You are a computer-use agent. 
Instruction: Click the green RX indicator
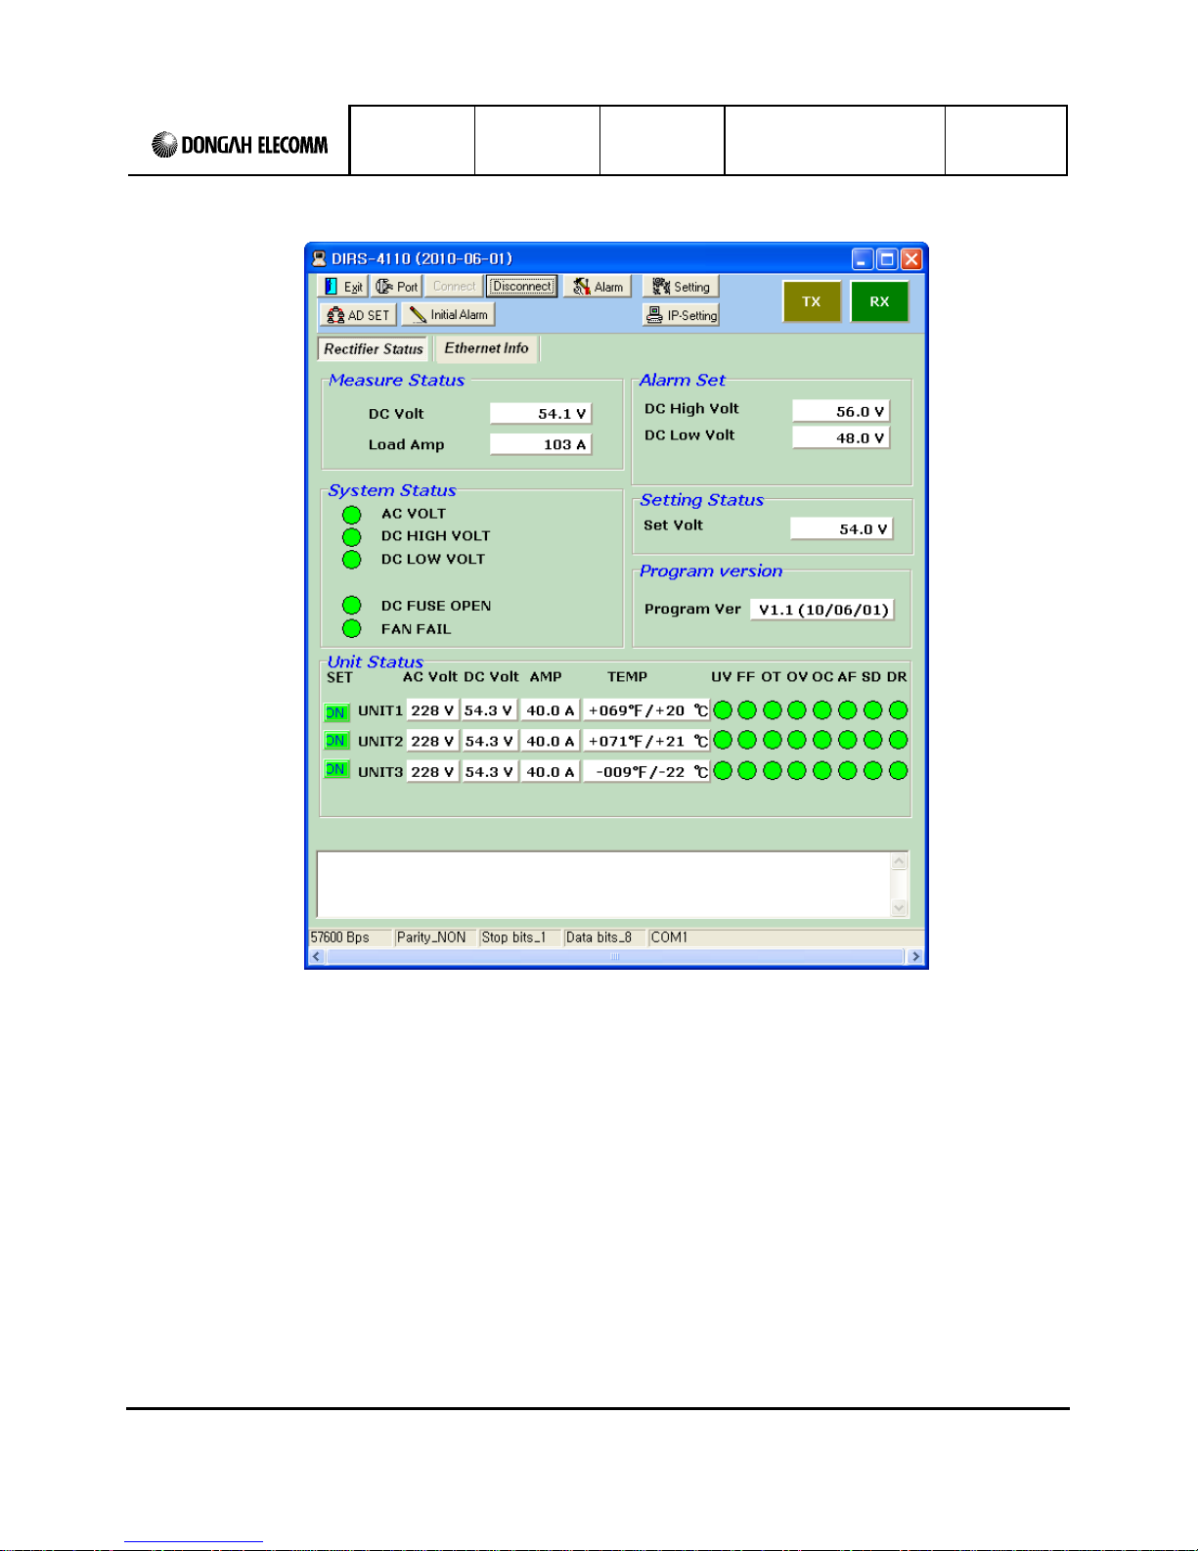coord(879,301)
